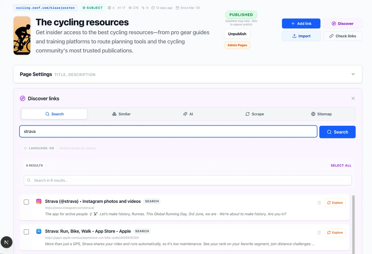Click Add link button
372x254 pixels.
(x=301, y=24)
